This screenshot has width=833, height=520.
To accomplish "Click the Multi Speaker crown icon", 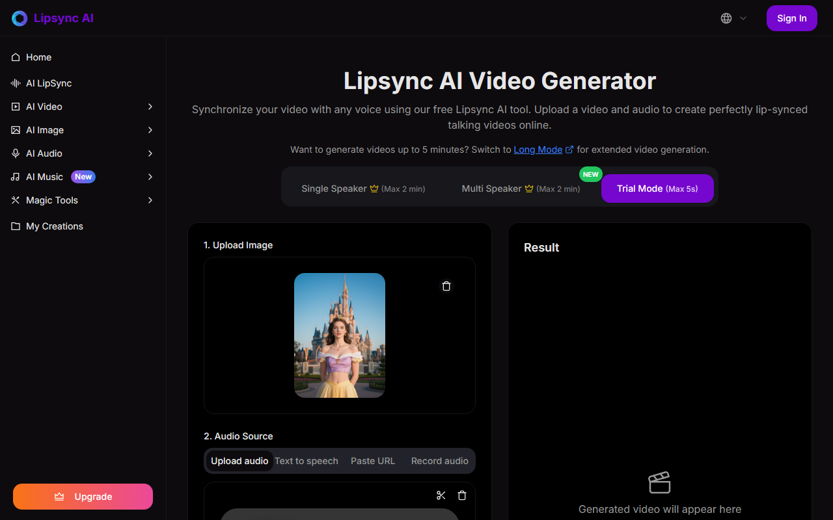I will (529, 188).
